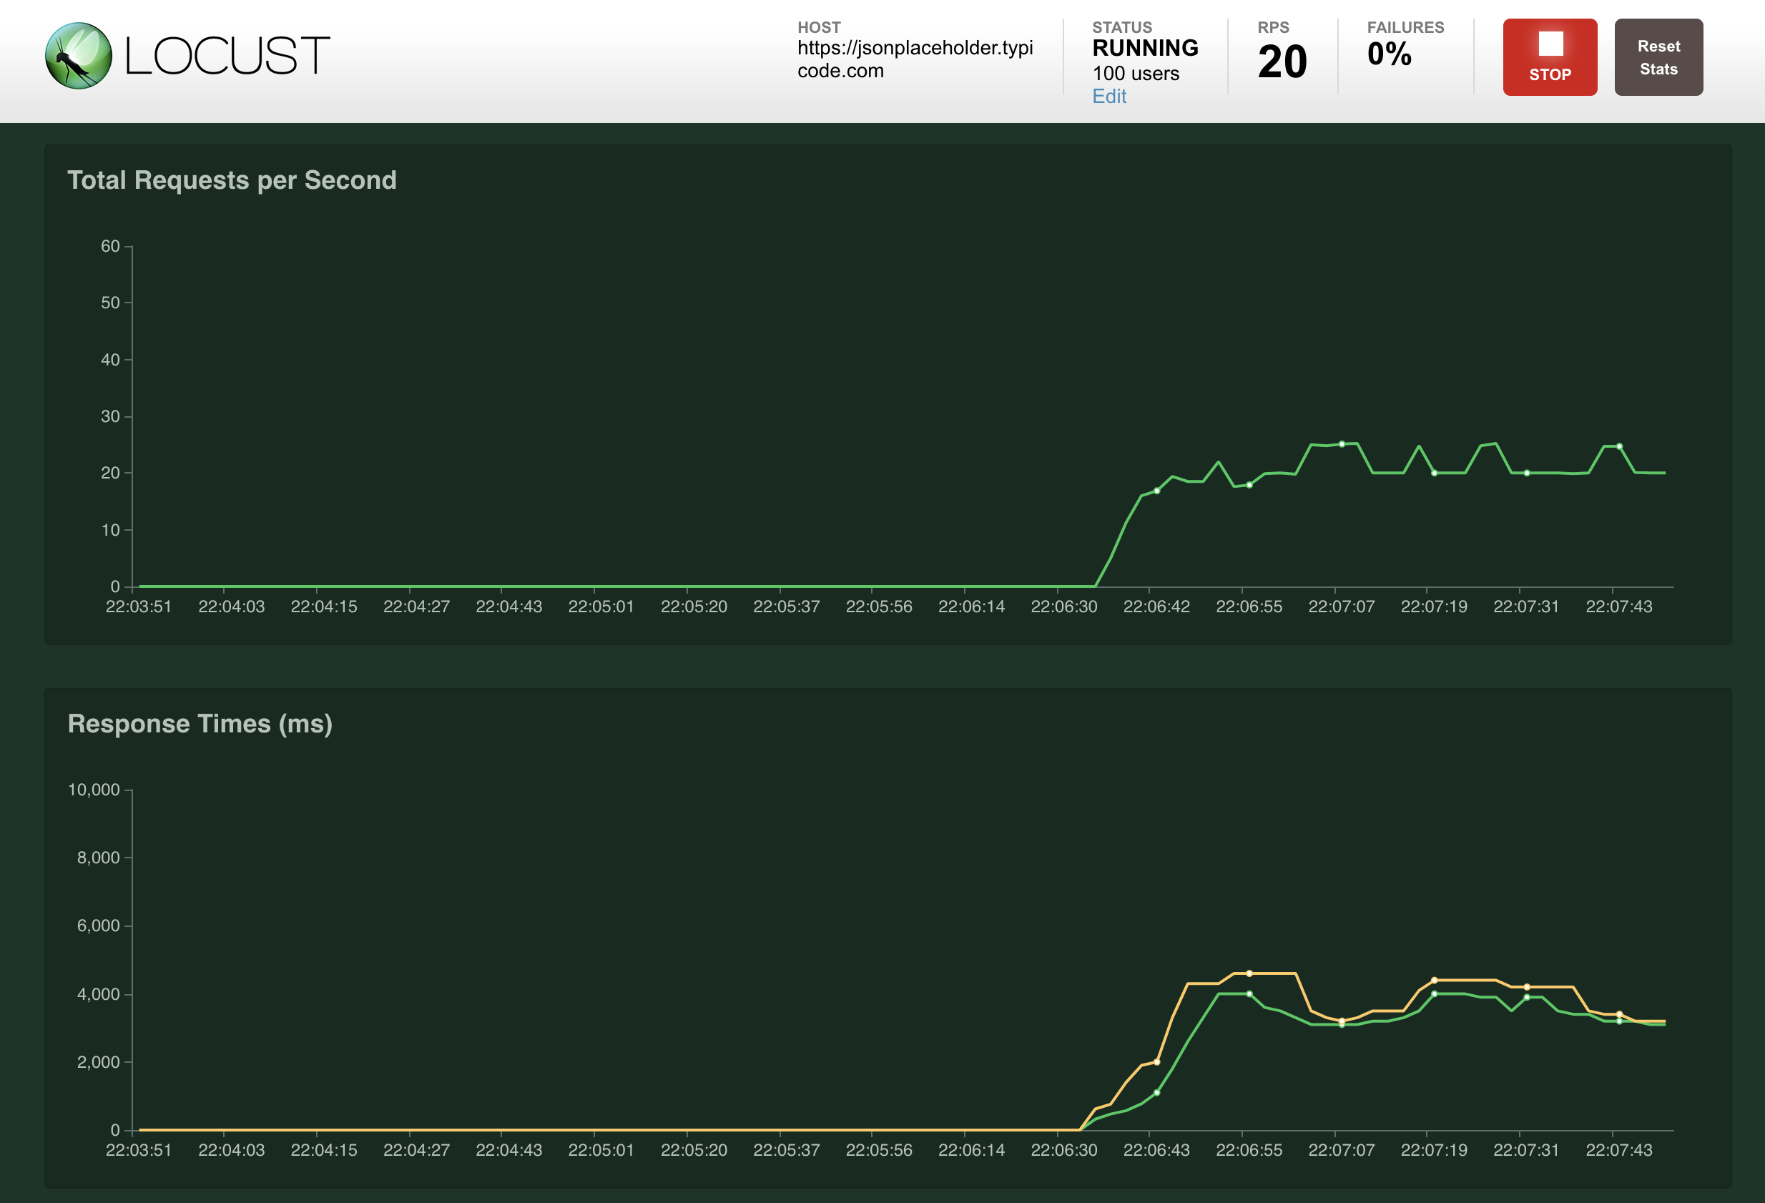Click the Locust grasshopper logo icon
The image size is (1765, 1203).
(x=78, y=56)
